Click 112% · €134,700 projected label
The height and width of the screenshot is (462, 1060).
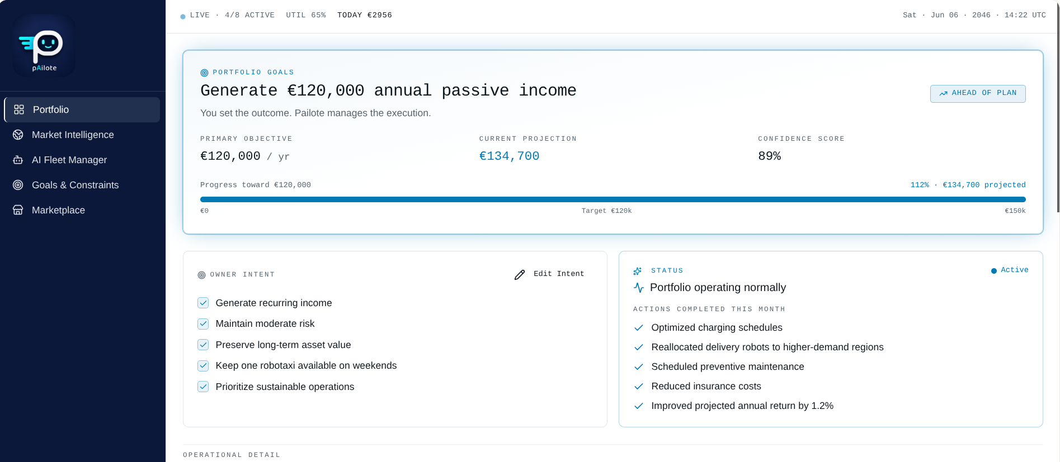[968, 185]
